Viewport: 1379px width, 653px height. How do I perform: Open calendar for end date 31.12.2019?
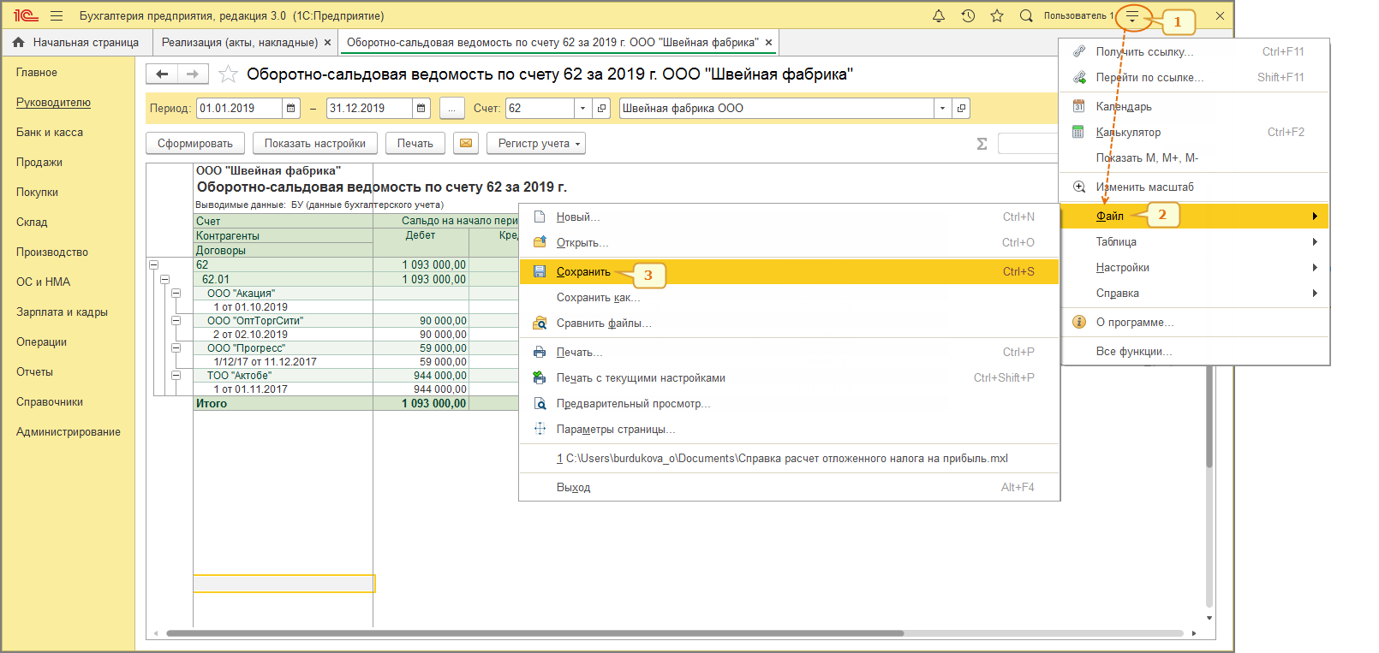point(421,108)
